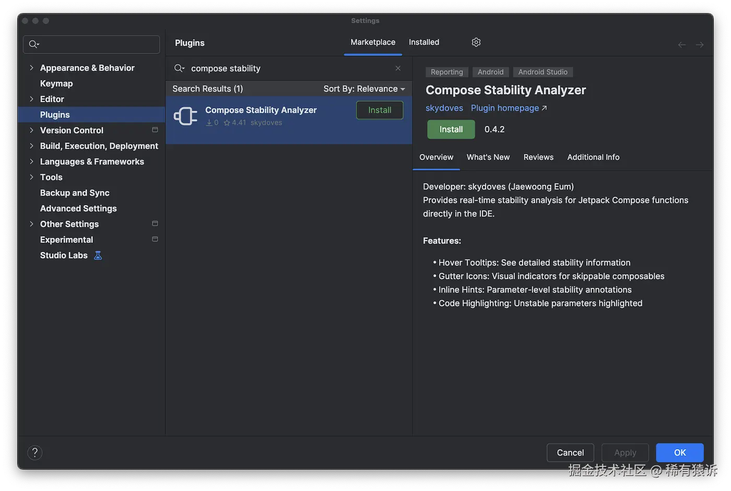
Task: Select the Experimental settings page
Action: 66,239
